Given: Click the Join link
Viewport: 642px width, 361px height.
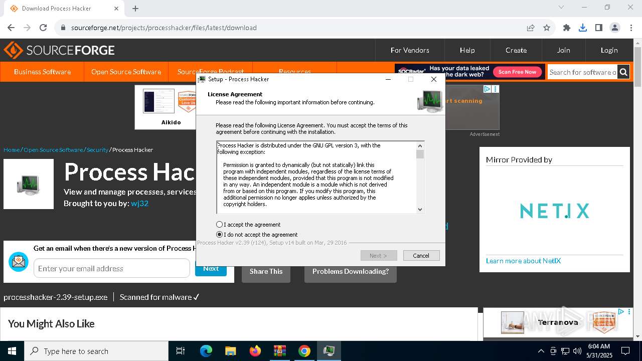Looking at the screenshot, I should (x=563, y=50).
